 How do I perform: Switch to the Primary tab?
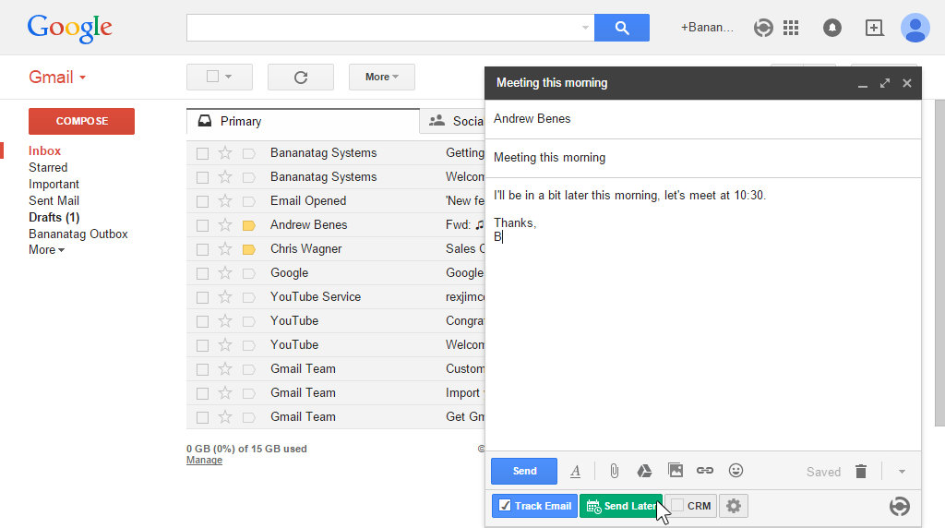[x=303, y=121]
